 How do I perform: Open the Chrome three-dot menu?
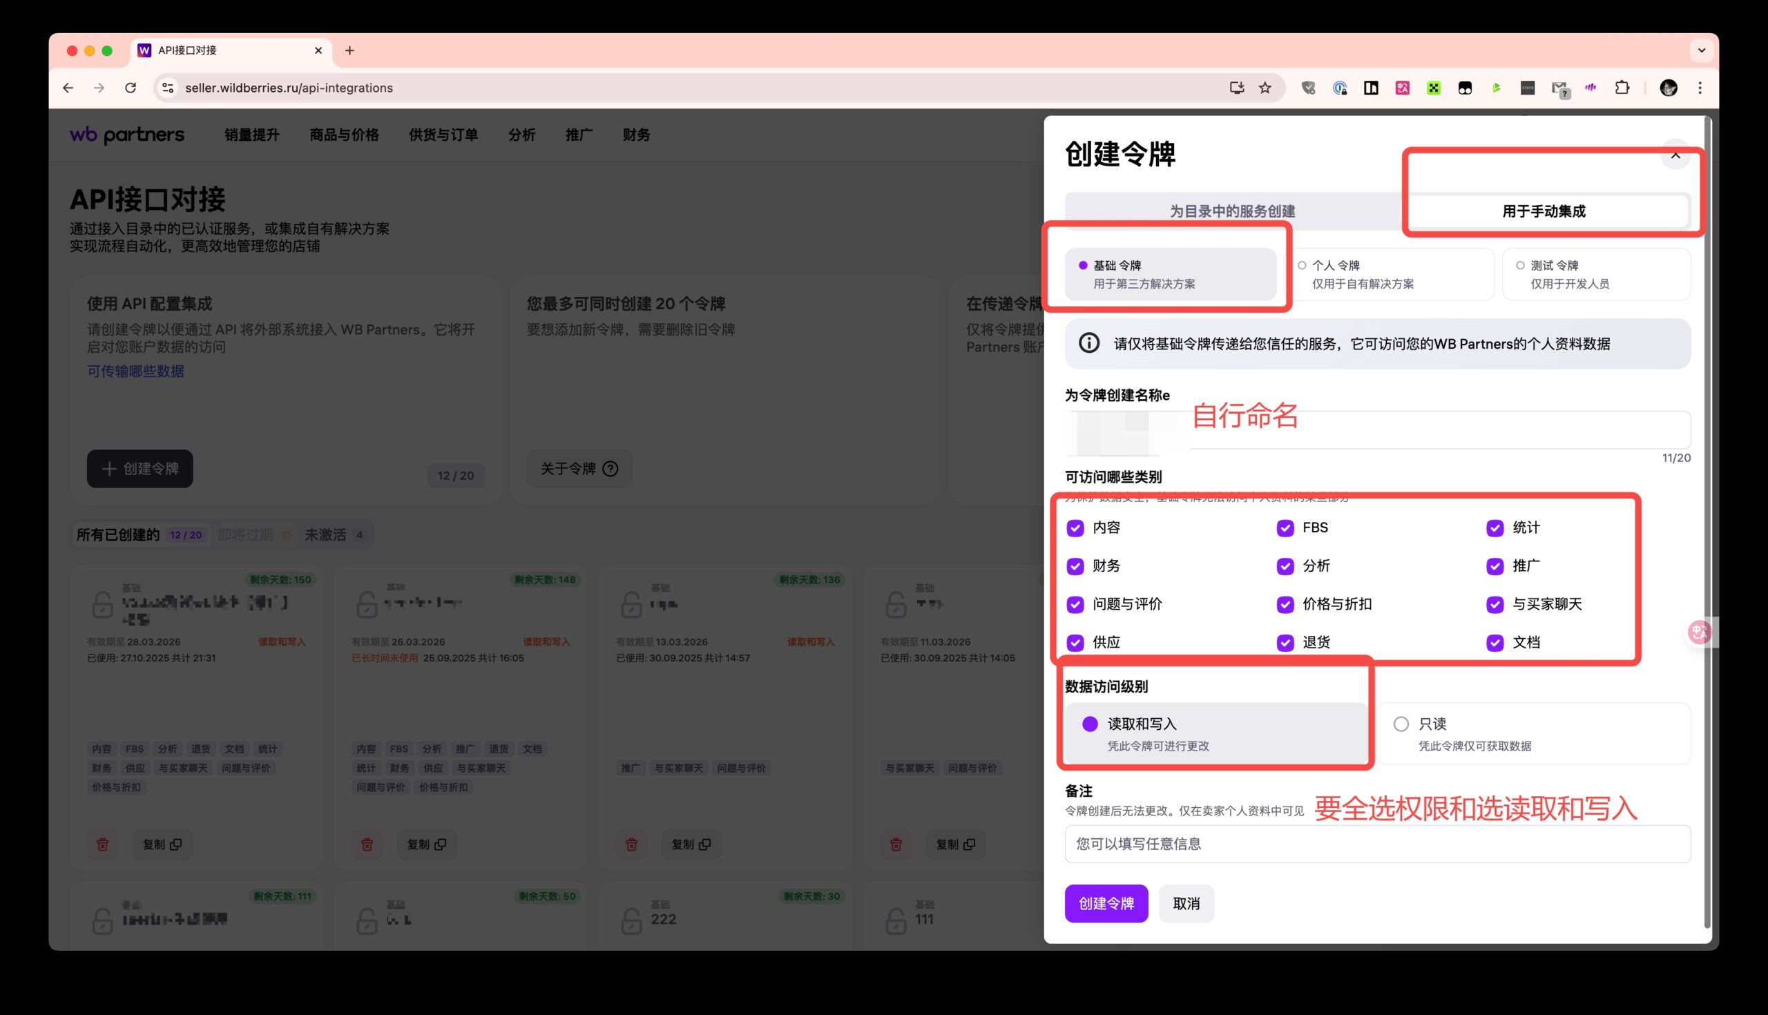click(1700, 88)
